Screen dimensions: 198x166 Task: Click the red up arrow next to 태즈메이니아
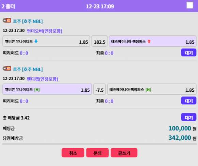[149, 41]
